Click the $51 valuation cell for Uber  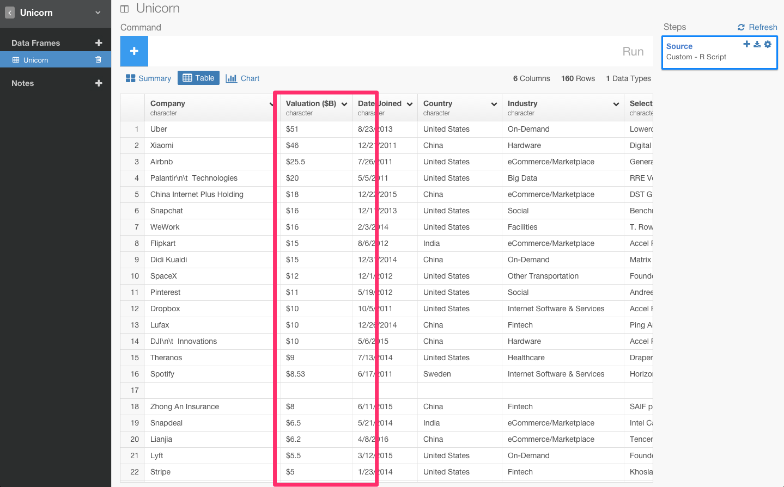point(316,129)
